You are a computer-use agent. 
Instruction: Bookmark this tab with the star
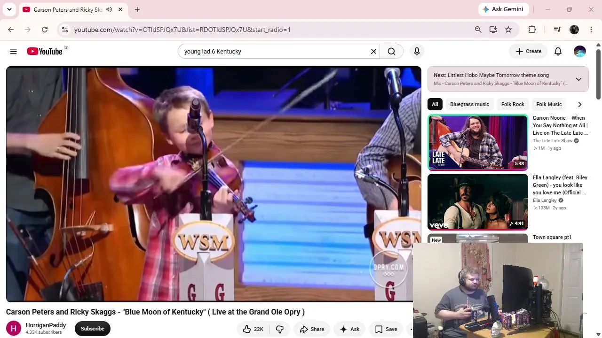tap(508, 30)
